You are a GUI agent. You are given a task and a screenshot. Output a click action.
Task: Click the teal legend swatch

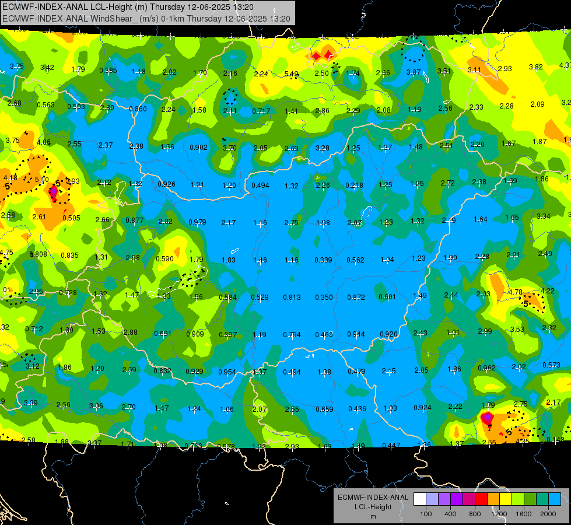[542, 499]
